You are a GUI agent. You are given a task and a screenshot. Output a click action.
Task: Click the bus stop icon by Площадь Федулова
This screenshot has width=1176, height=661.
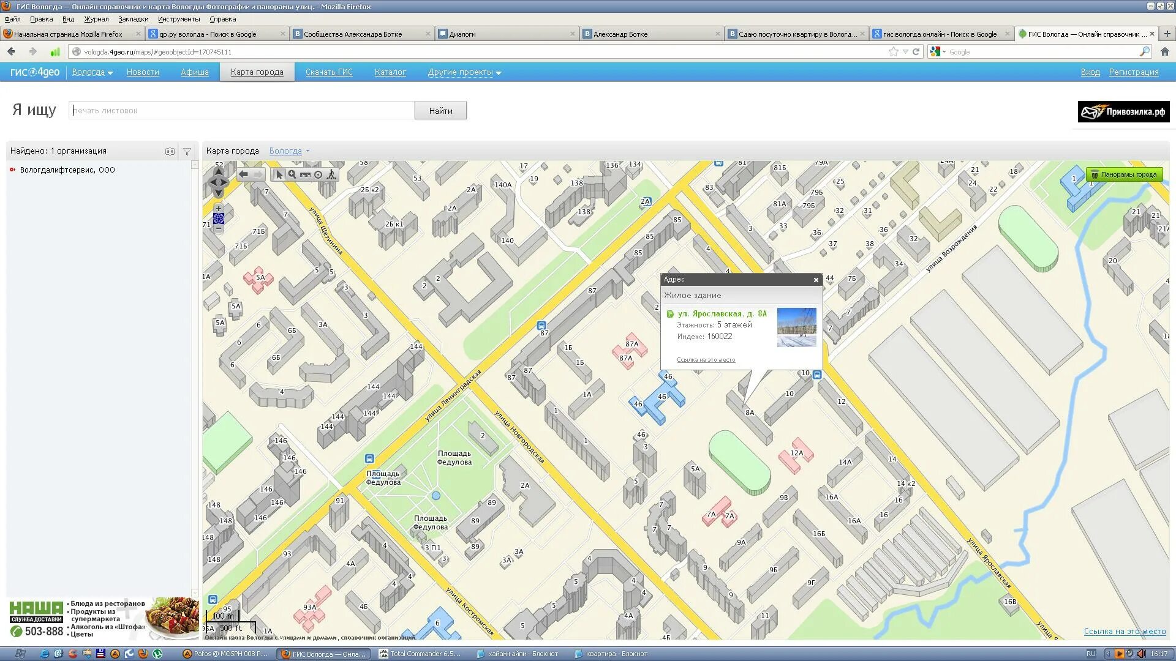click(x=369, y=458)
